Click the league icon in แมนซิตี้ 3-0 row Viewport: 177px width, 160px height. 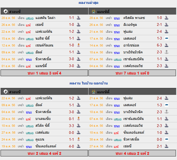pyautogui.click(x=79, y=66)
